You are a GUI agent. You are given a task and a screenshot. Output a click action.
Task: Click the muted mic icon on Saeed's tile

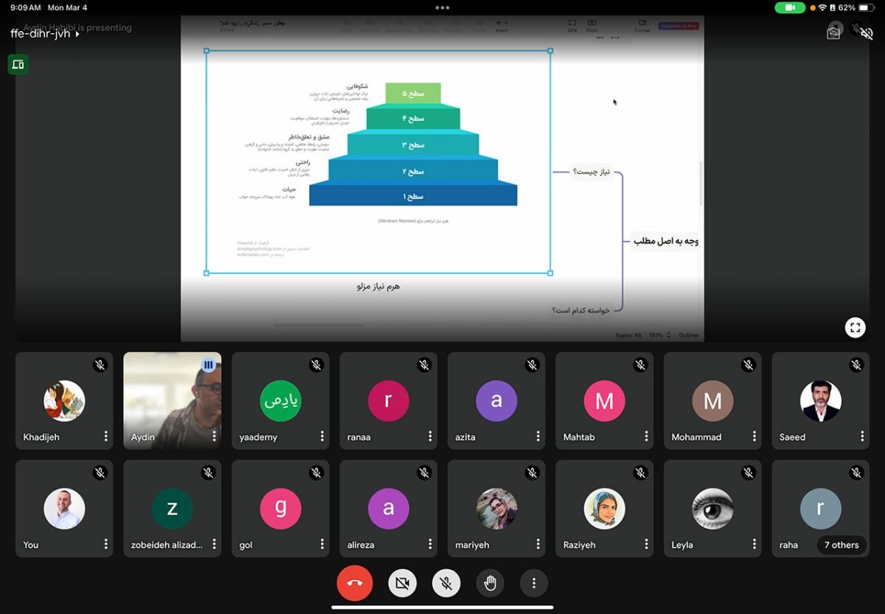tap(856, 365)
